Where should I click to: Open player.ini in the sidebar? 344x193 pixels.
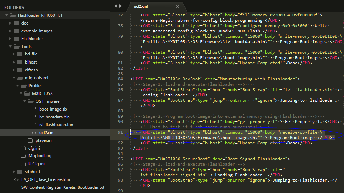coord(44,140)
